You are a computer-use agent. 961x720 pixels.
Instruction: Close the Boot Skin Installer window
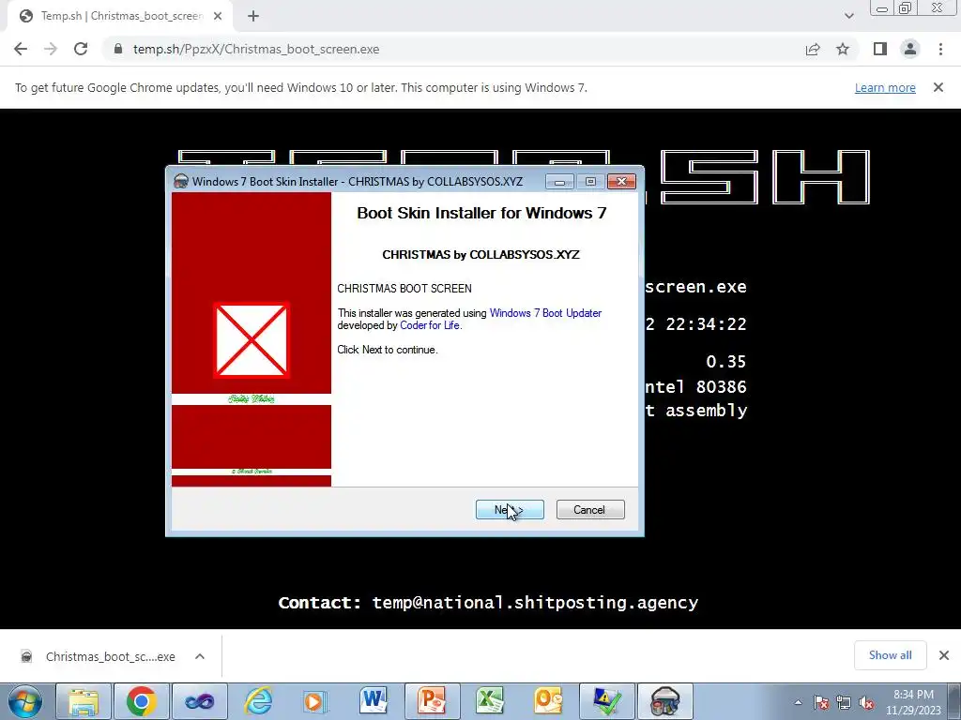tap(621, 181)
